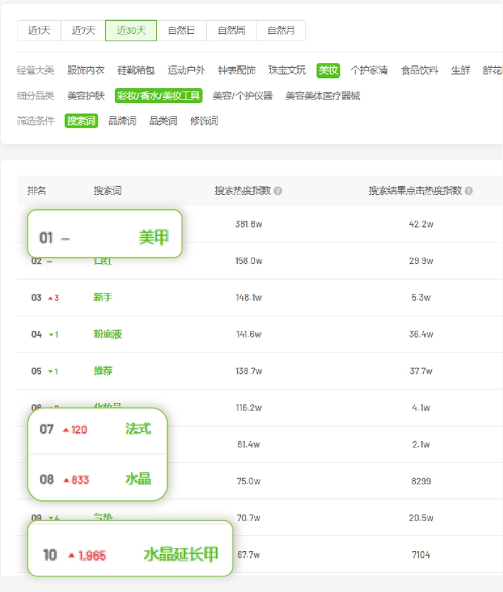The height and width of the screenshot is (592, 503).
Task: Select the 近30天 time range
Action: pos(131,30)
